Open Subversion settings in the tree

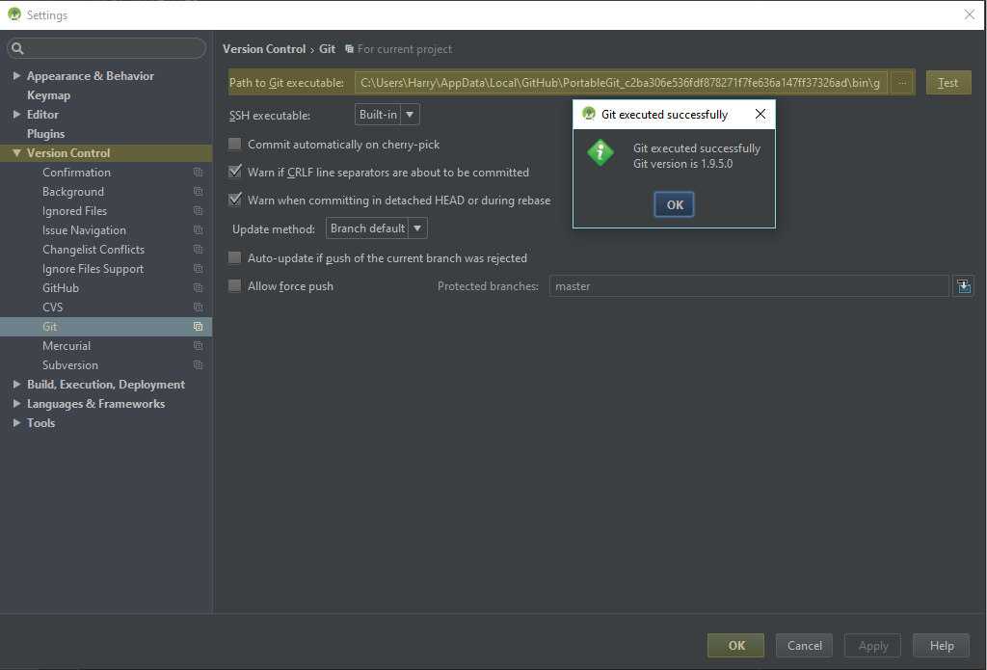[x=69, y=365]
